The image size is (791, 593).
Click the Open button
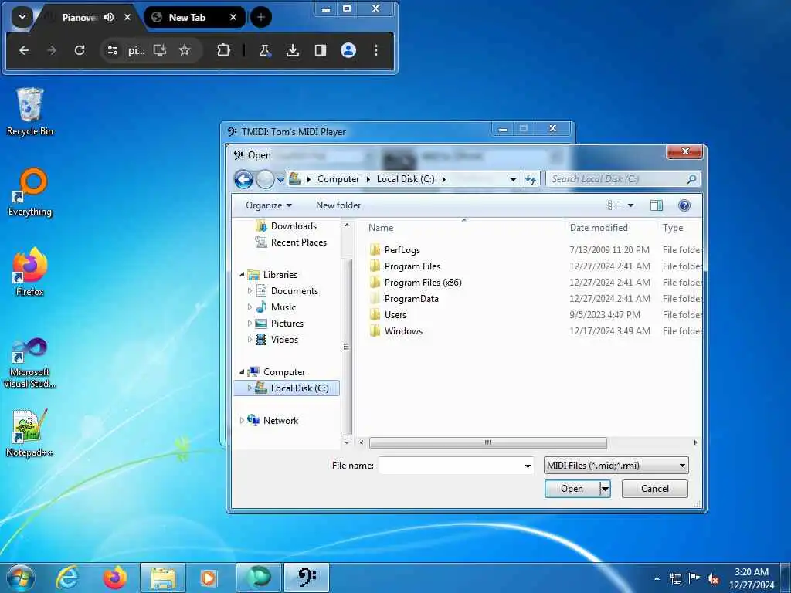point(572,489)
